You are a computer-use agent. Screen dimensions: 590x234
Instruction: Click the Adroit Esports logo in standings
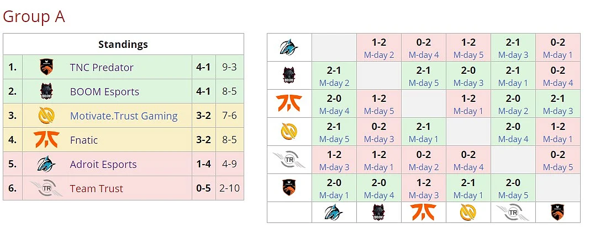point(46,164)
